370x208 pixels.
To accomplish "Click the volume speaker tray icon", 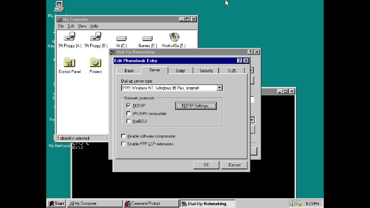I will pyautogui.click(x=292, y=203).
